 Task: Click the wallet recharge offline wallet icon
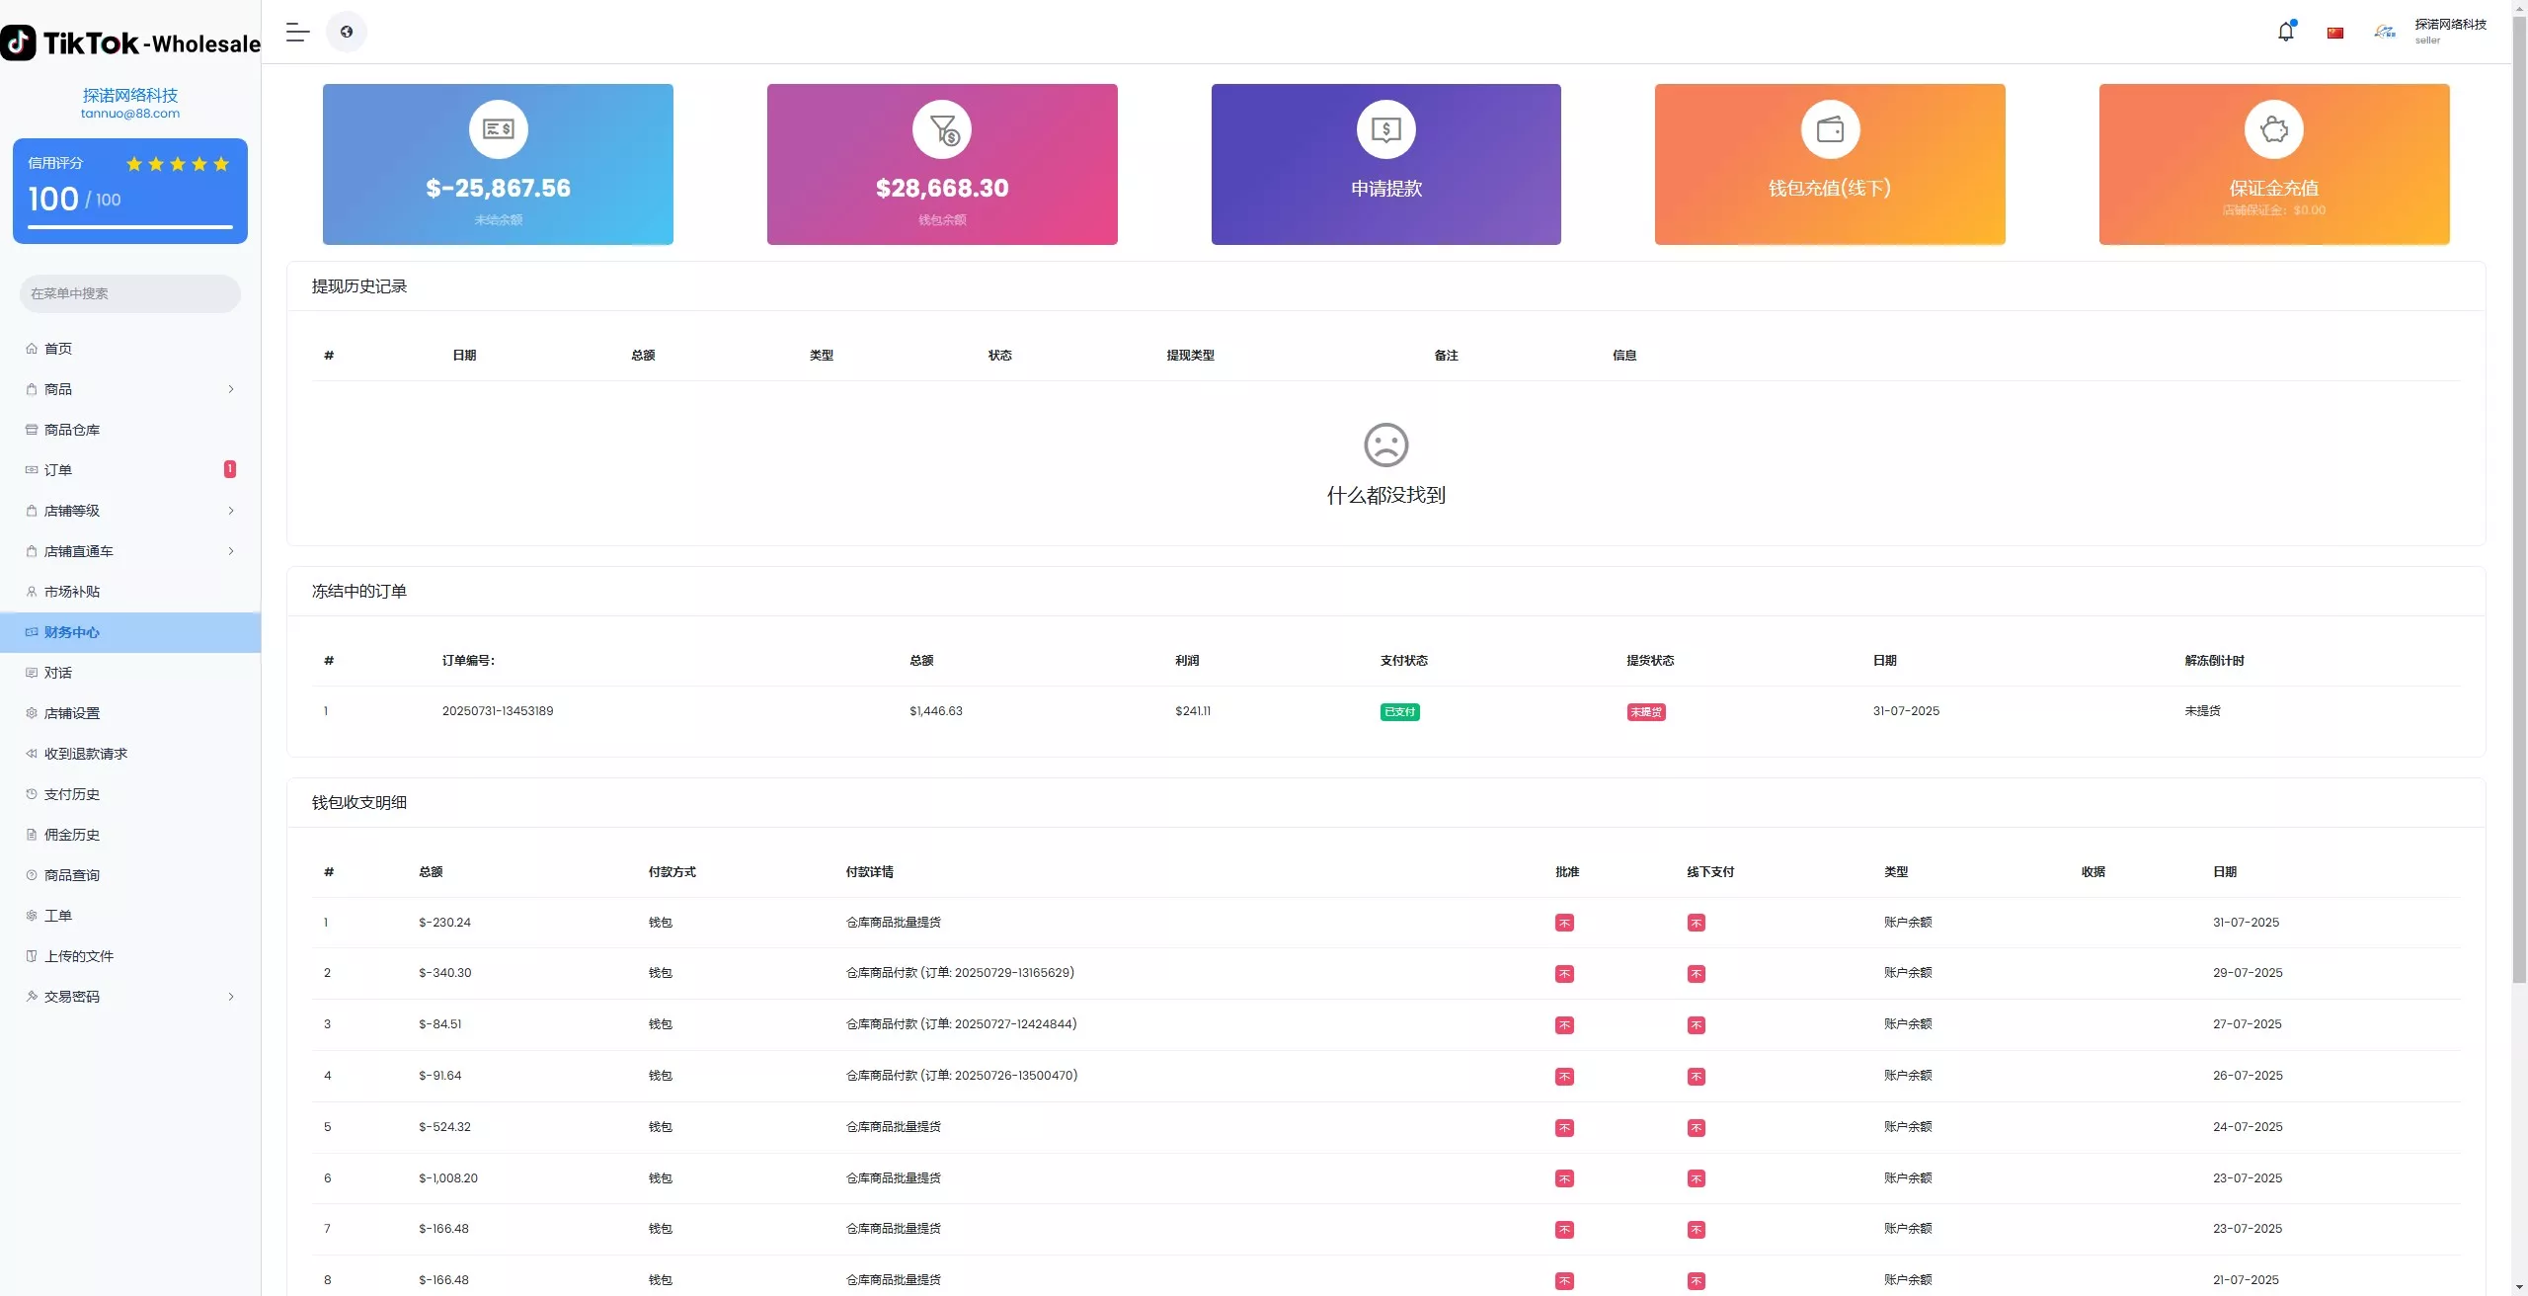point(1830,129)
